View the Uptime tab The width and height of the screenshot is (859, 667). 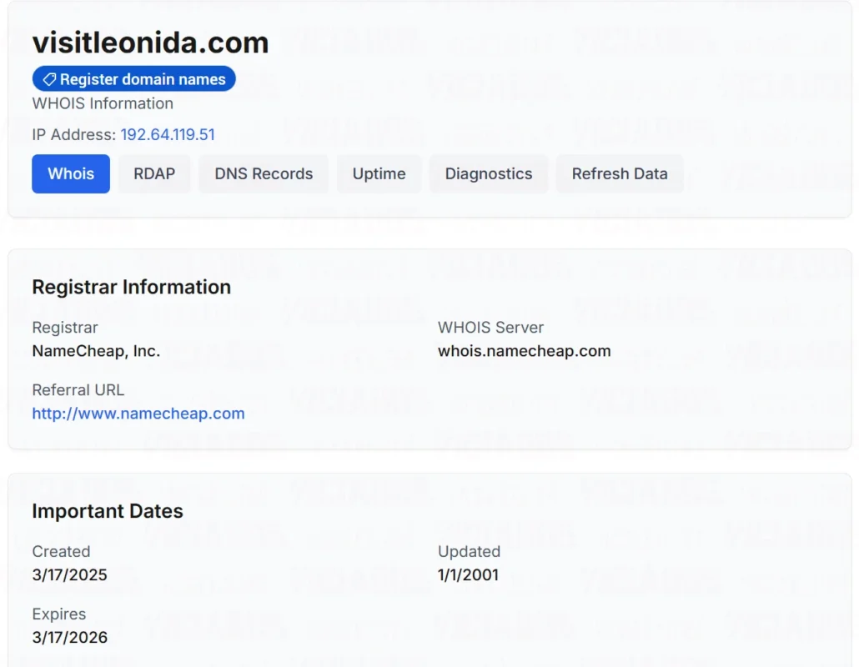379,173
